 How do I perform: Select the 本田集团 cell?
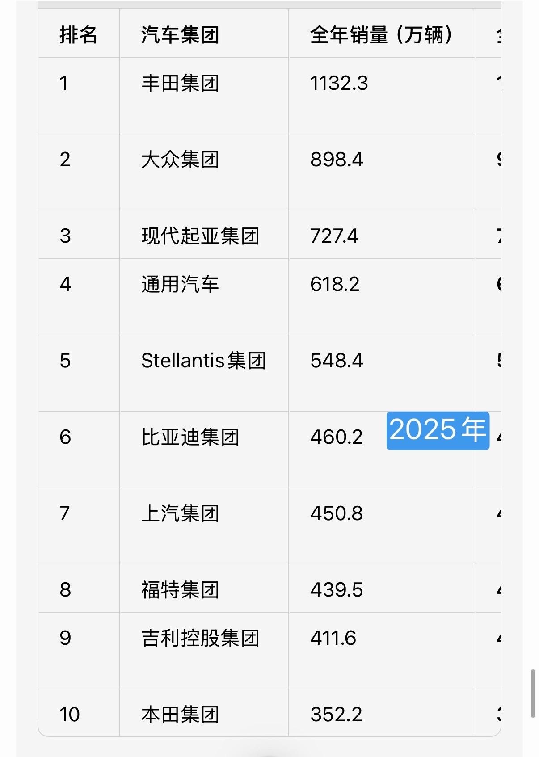[x=204, y=713]
